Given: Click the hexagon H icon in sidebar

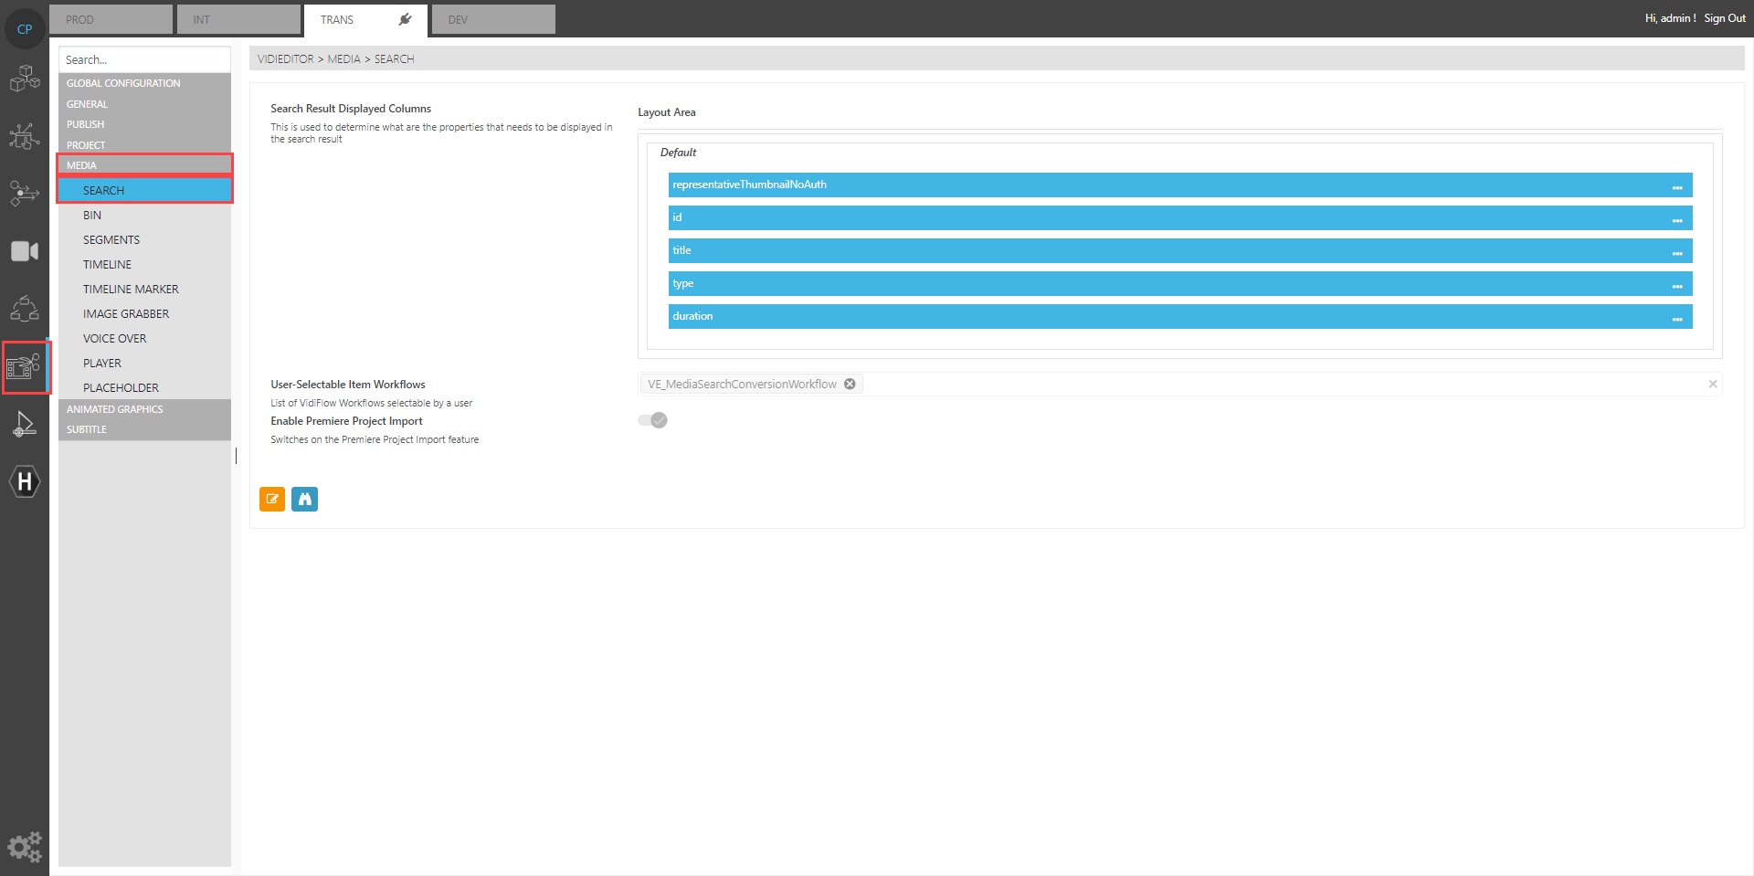Looking at the screenshot, I should pyautogui.click(x=25, y=481).
